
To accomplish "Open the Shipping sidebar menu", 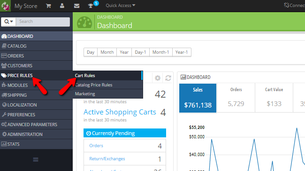I will click(x=37, y=95).
